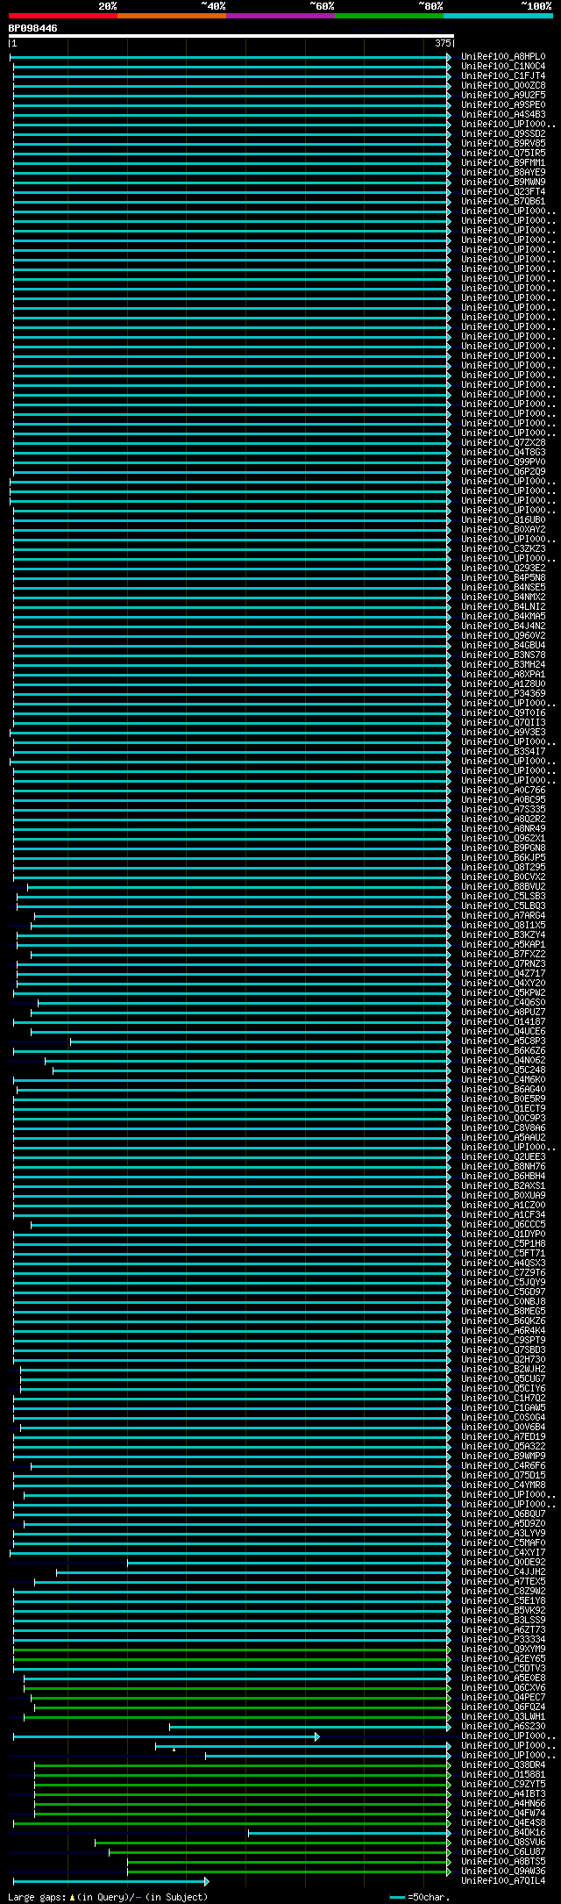Screen dimensions: 561x1904
Task: Click the UniRef100_Q7RNZ3 label
Action: click(x=503, y=964)
